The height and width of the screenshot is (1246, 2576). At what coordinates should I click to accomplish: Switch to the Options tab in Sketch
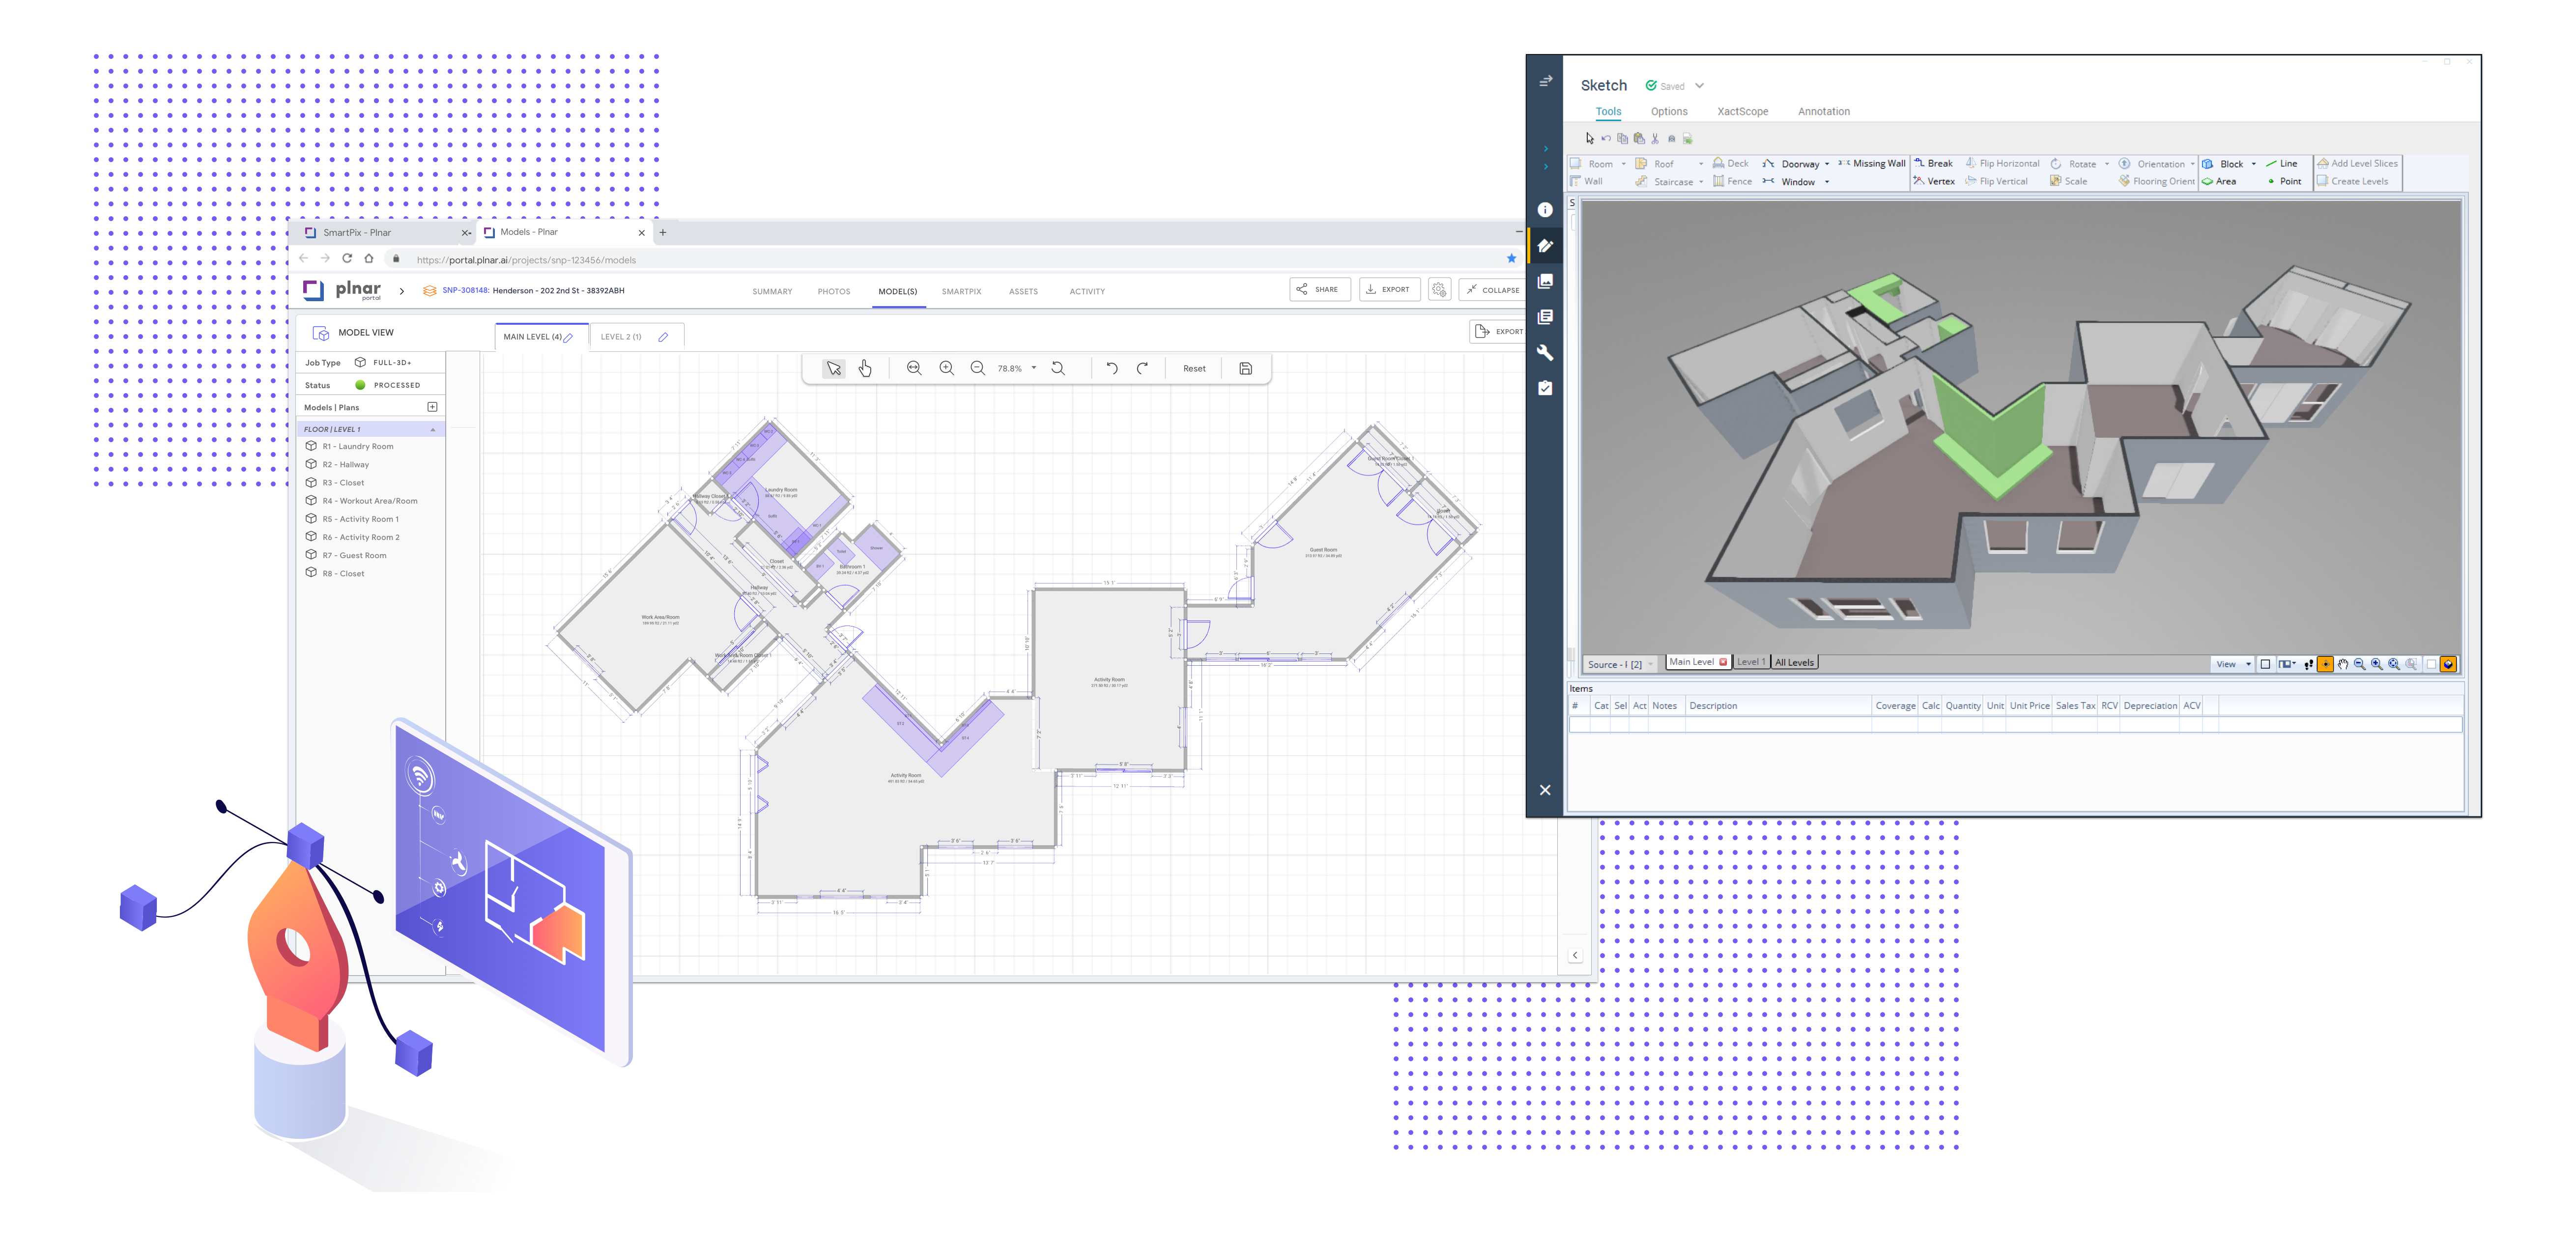[1669, 112]
